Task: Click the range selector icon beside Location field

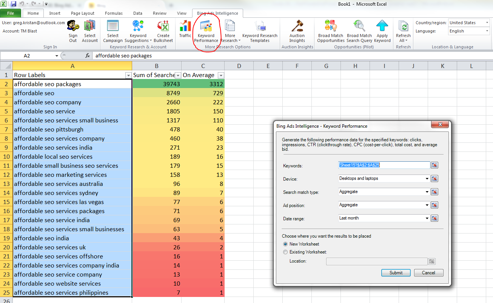Action: [432, 261]
